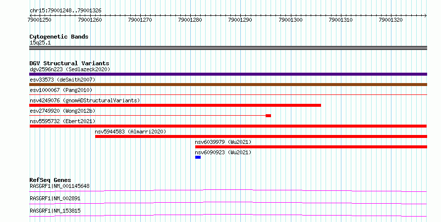This screenshot has width=441, height=222.
Task: Select the magenta NM_153815 gene line
Action: 228,216
